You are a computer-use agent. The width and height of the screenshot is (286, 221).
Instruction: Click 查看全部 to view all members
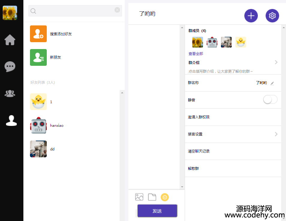point(196,54)
